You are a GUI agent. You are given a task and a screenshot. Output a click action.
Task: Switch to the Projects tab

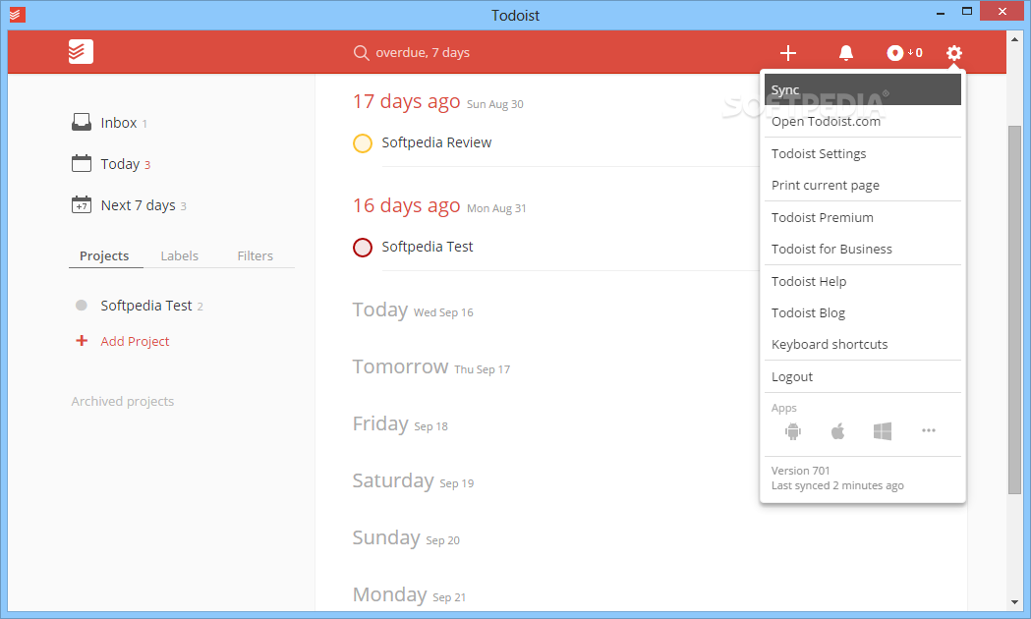click(104, 255)
